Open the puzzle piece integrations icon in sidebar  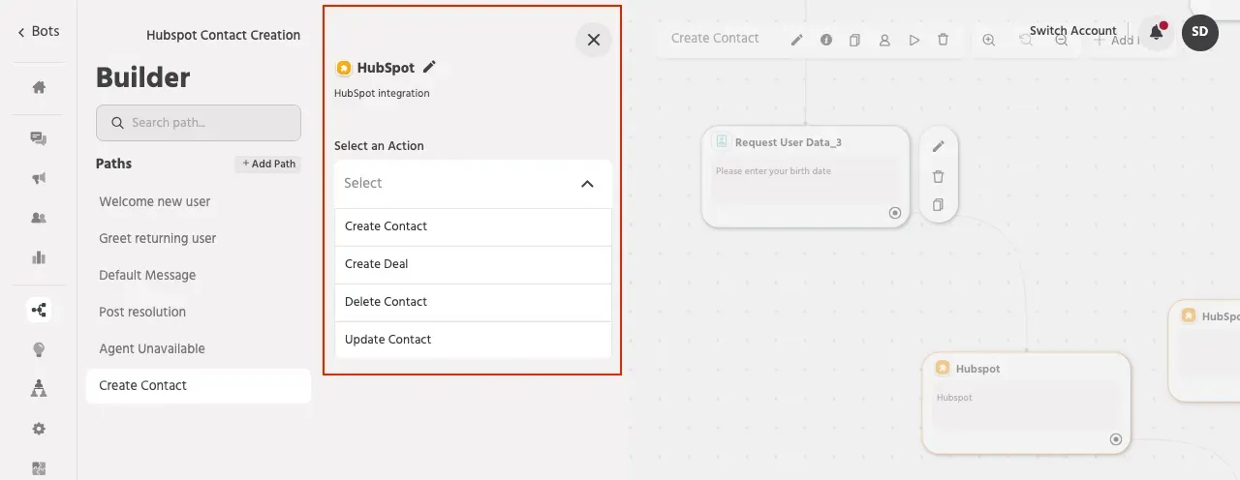[39, 468]
